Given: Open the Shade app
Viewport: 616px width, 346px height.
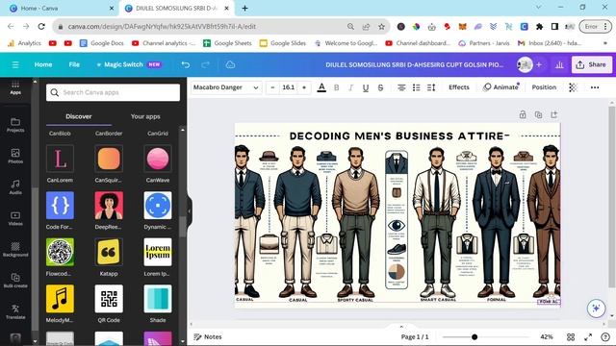Looking at the screenshot, I should click(x=158, y=299).
